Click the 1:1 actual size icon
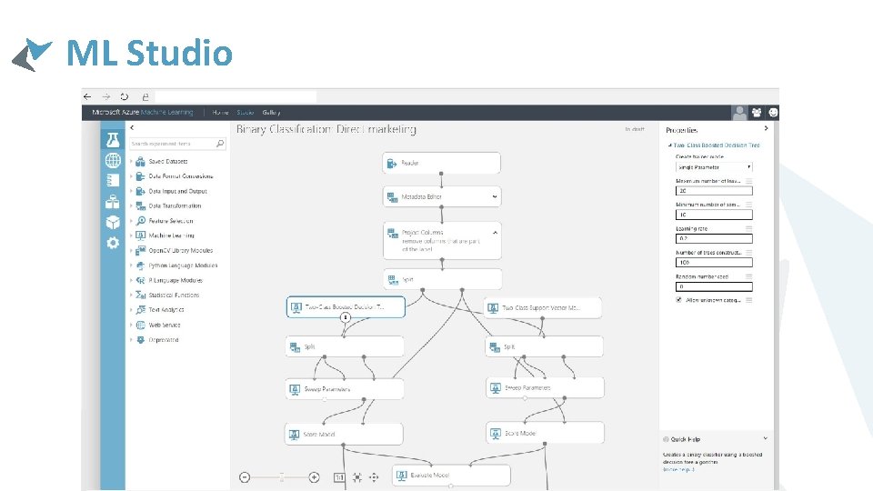 [339, 477]
